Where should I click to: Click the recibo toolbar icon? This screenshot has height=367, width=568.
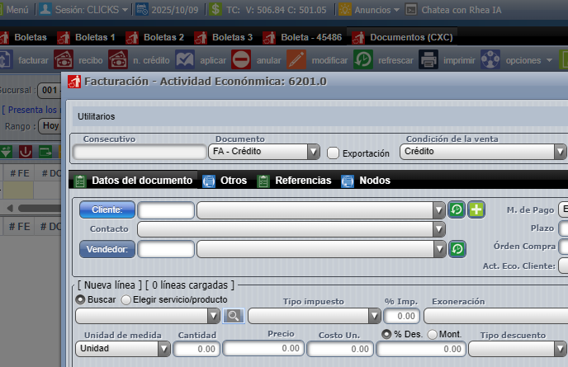pos(64,59)
